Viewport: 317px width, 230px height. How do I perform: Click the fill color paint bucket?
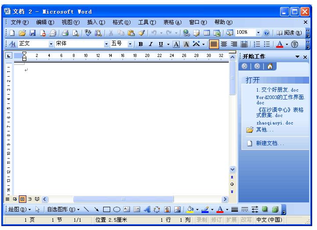(x=190, y=209)
